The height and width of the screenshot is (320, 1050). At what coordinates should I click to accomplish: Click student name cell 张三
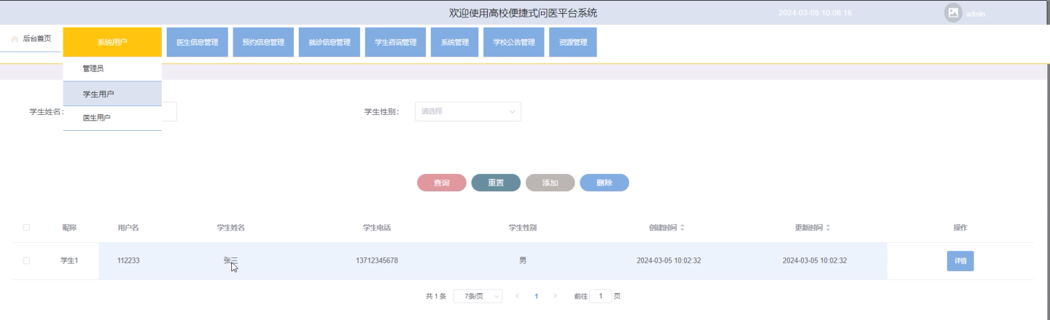click(x=231, y=260)
